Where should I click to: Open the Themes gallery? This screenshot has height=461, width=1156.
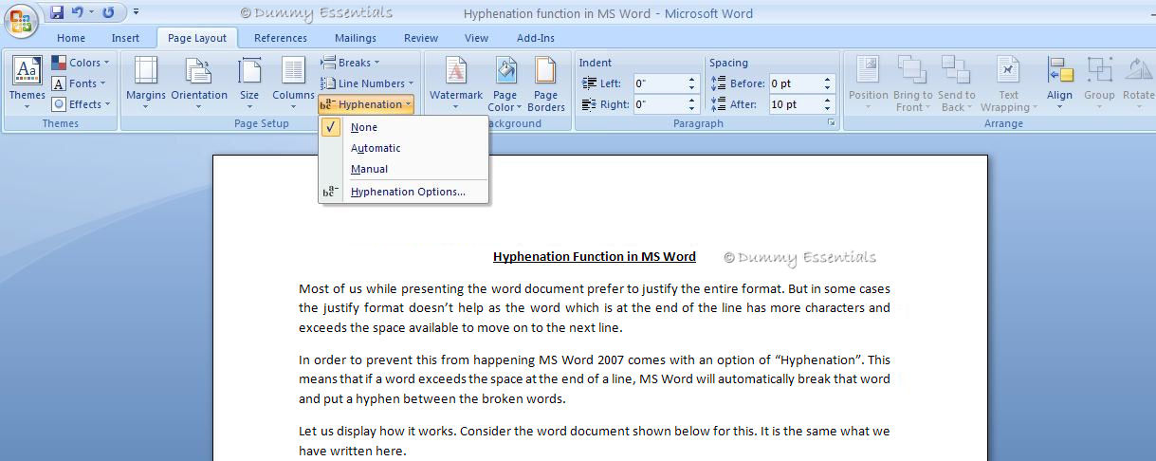point(27,83)
